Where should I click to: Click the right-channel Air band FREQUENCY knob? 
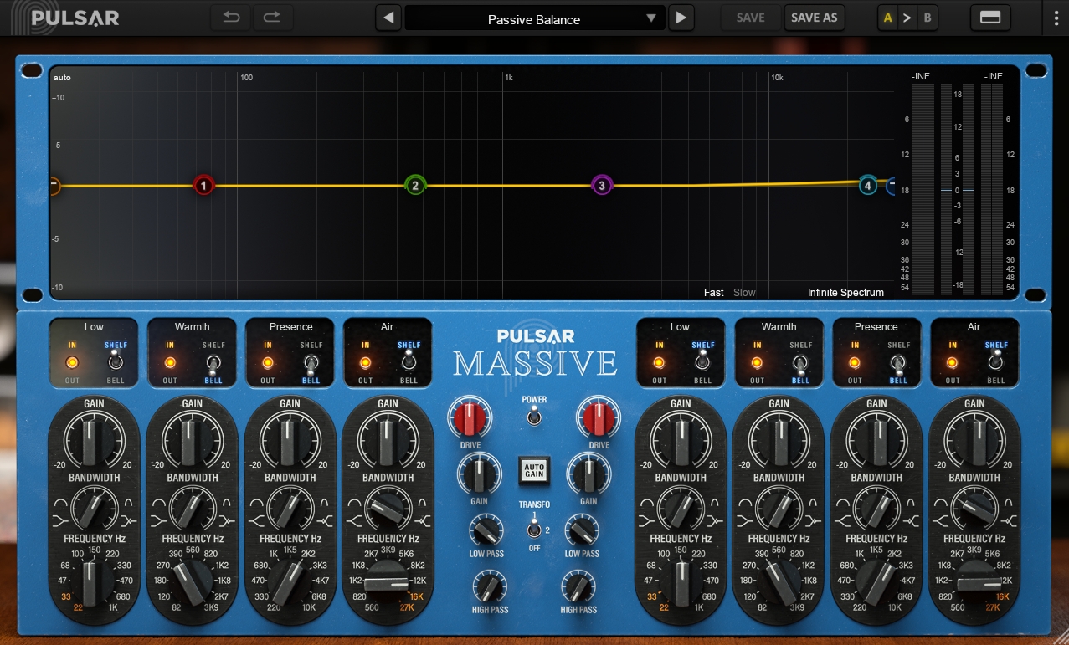974,582
